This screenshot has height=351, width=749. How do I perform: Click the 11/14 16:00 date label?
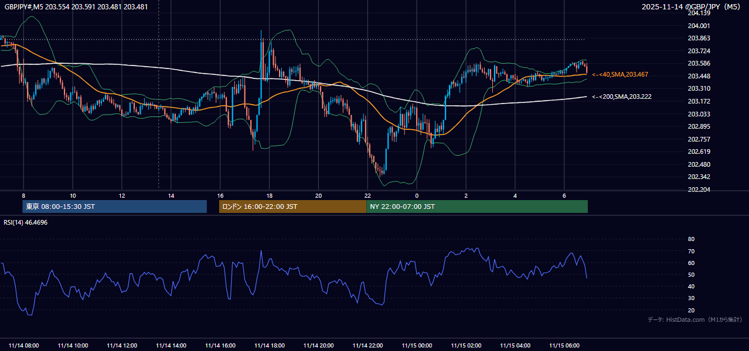click(x=220, y=345)
